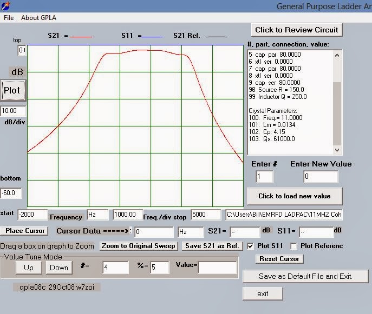
Task: Click Zoom to Original Sweep
Action: click(139, 246)
